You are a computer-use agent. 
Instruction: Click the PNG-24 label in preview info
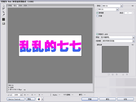pos(11,85)
